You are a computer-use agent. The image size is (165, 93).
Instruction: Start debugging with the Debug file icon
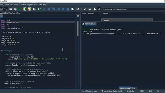pos(44,9)
